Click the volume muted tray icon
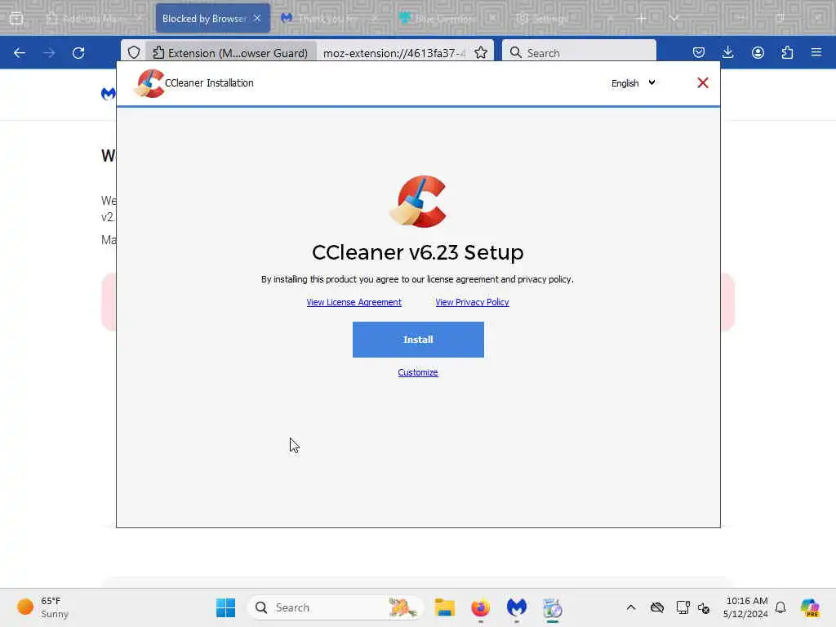836x627 pixels. tap(704, 607)
